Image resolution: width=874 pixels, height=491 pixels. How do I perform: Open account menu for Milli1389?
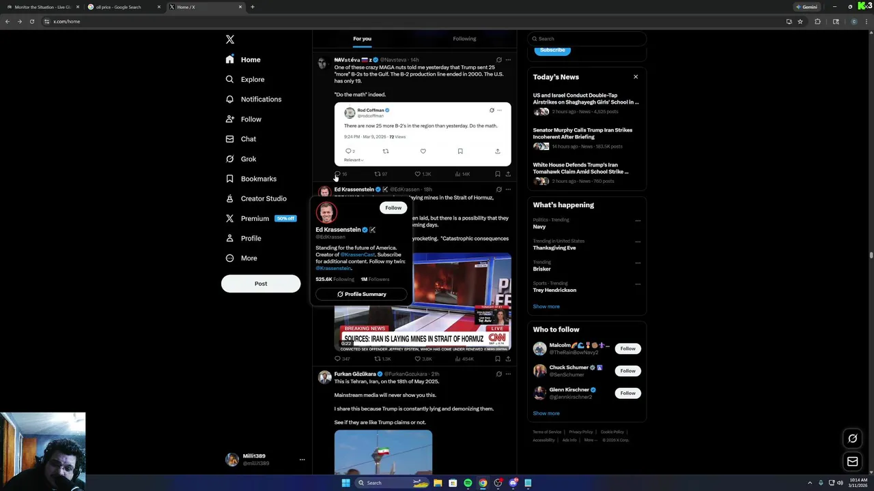264,460
